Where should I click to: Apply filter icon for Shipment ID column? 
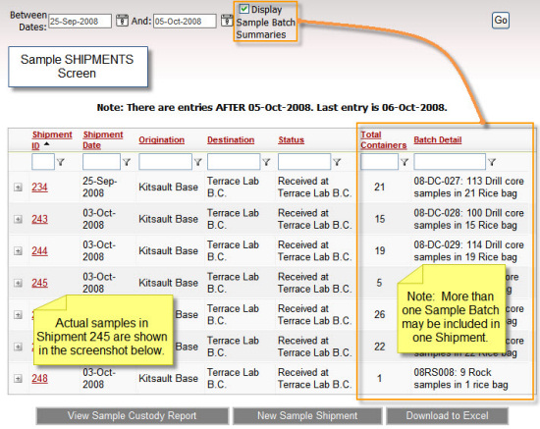61,162
